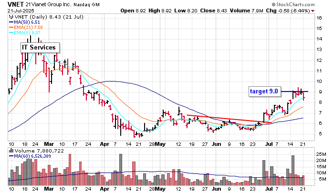Click the red down-arrow change indicator
This screenshot has height=193, width=334.
coord(313,11)
